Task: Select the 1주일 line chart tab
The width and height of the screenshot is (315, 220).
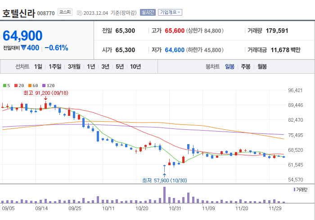Action: tap(55, 66)
